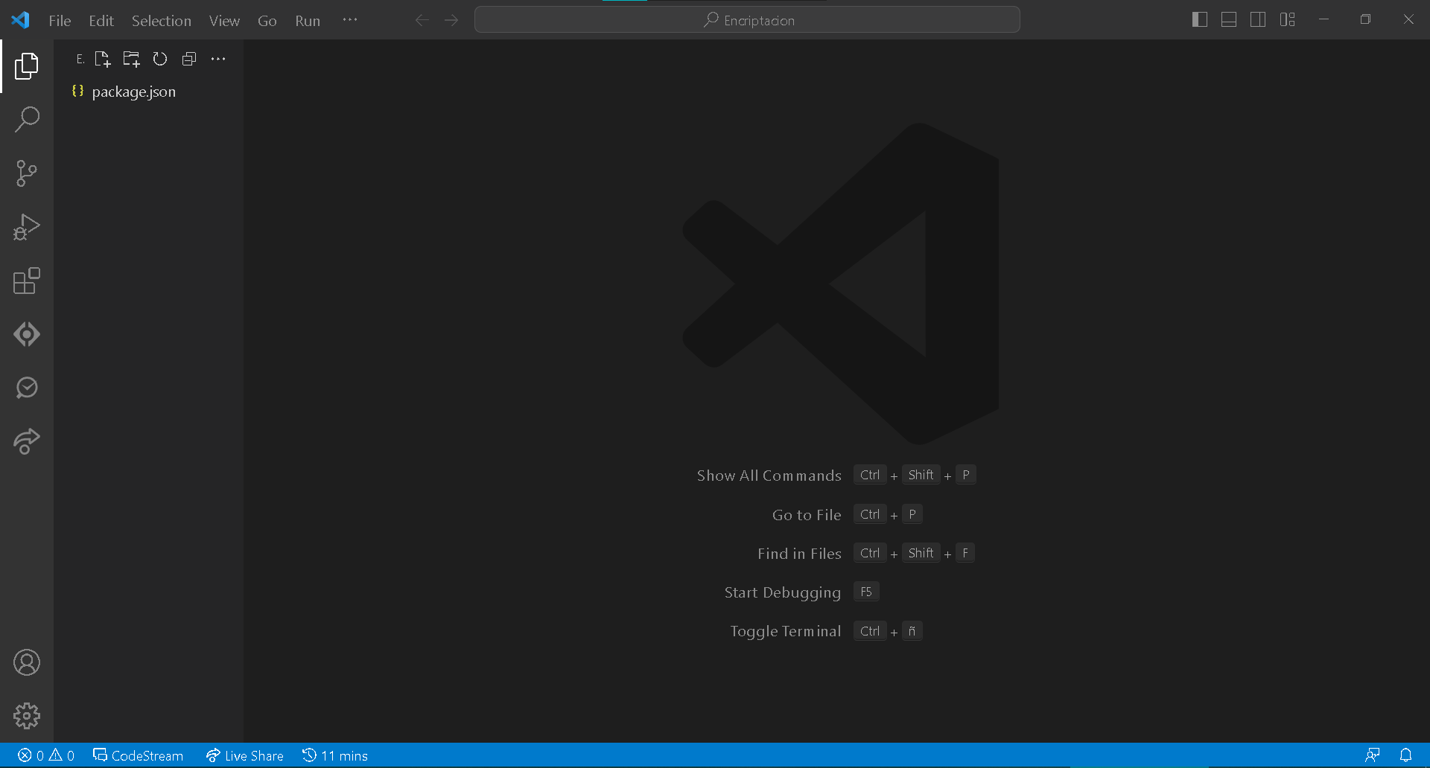Screen dimensions: 1430x768
Task: Toggle the primary side bar visibility
Action: tap(1199, 20)
